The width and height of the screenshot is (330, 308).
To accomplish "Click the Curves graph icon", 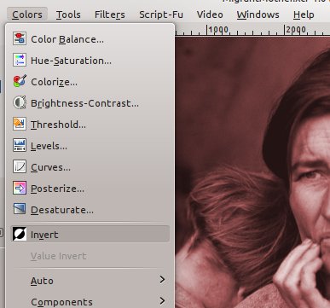I will point(20,166).
